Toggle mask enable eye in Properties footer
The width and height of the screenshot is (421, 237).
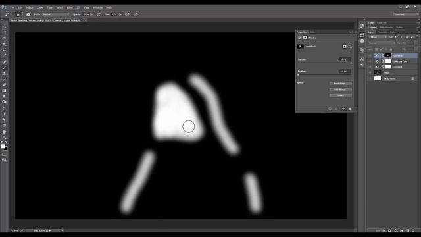click(343, 109)
